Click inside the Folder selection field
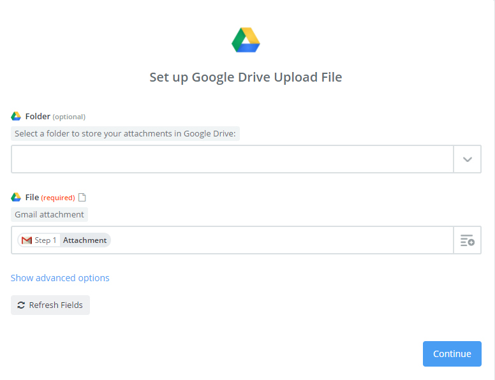 pos(232,159)
